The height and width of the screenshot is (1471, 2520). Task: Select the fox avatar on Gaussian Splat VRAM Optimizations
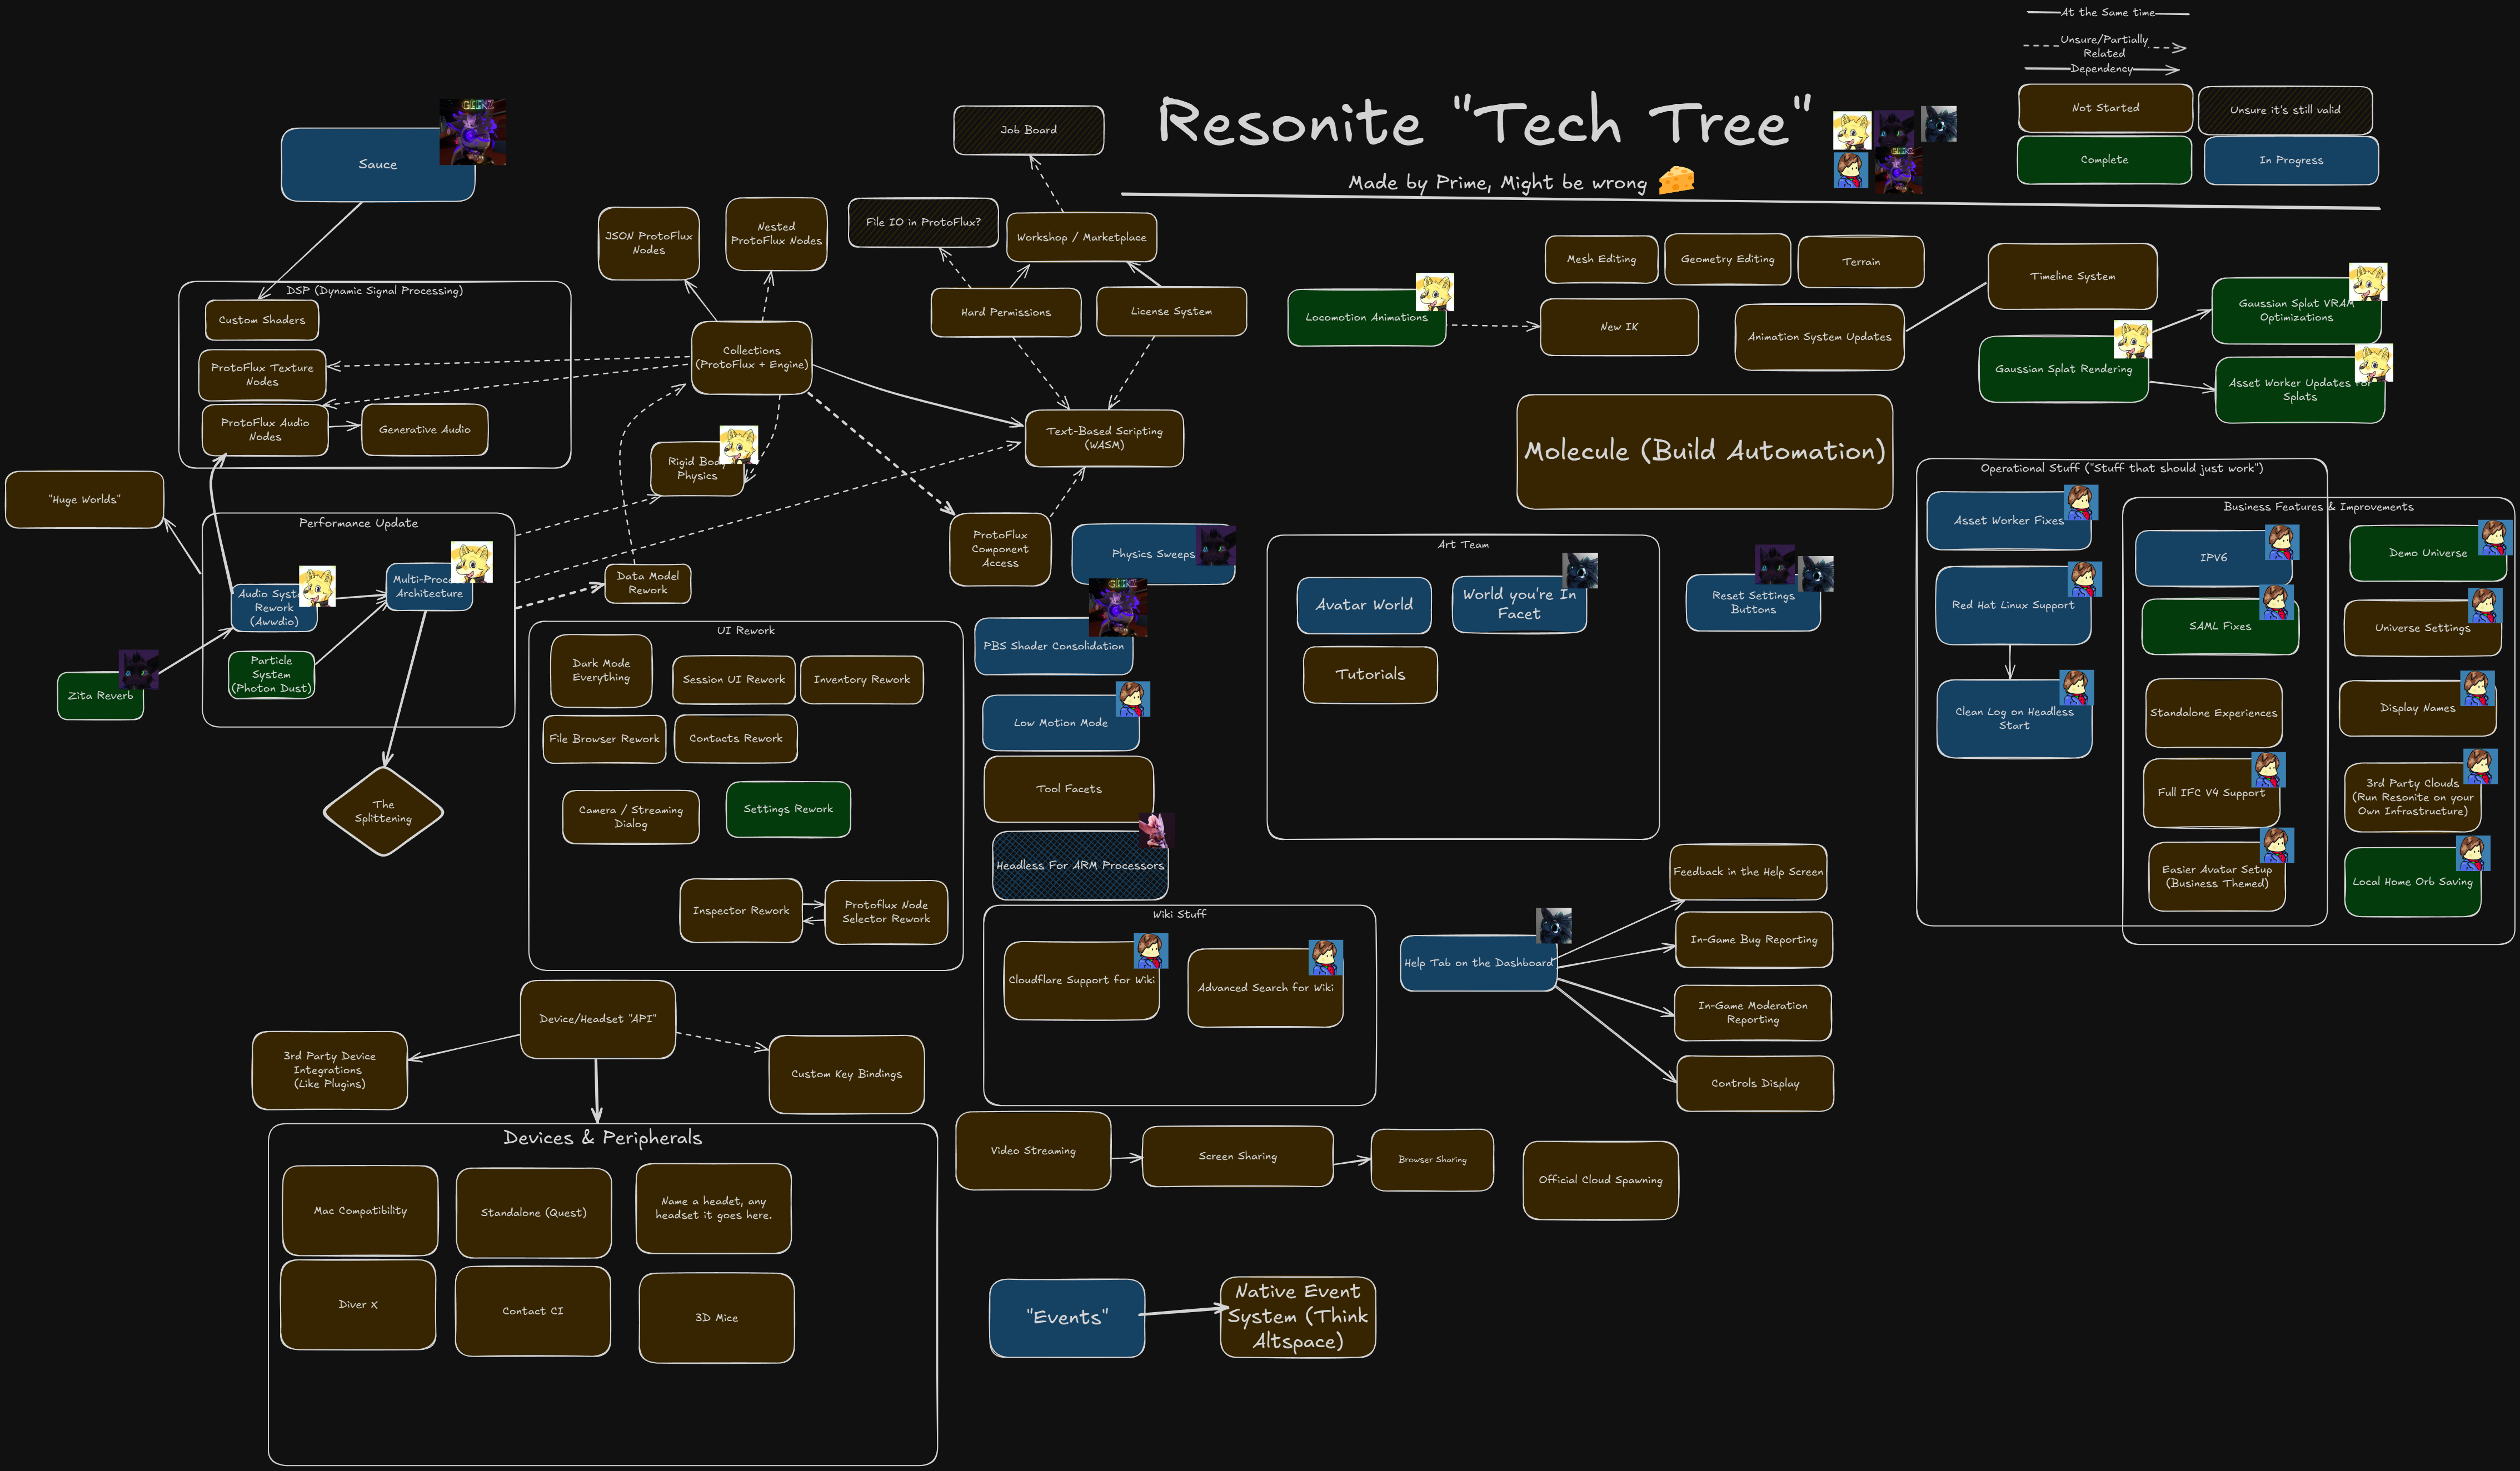tap(2368, 283)
